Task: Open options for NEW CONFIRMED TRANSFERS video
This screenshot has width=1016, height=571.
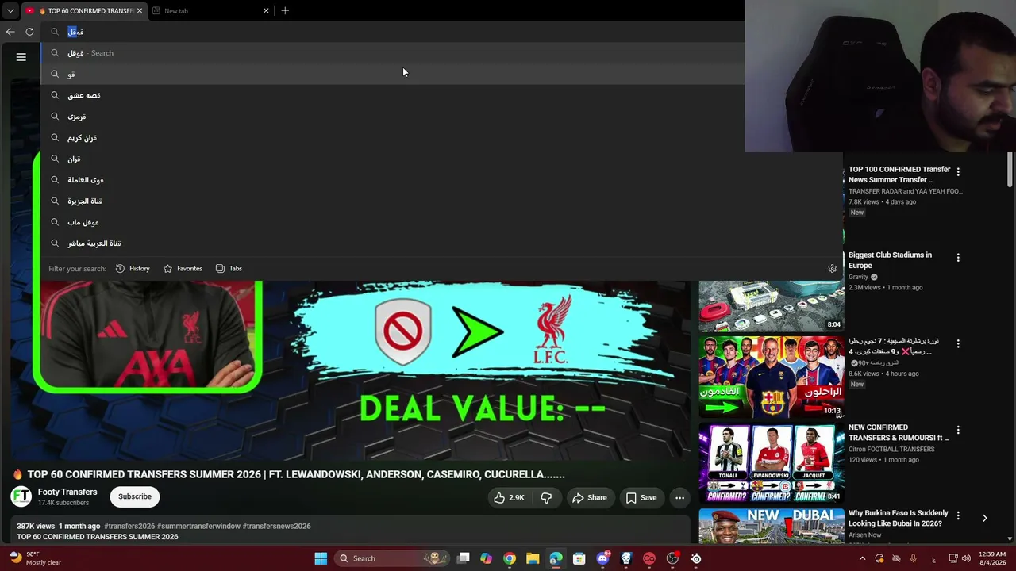Action: (x=958, y=430)
